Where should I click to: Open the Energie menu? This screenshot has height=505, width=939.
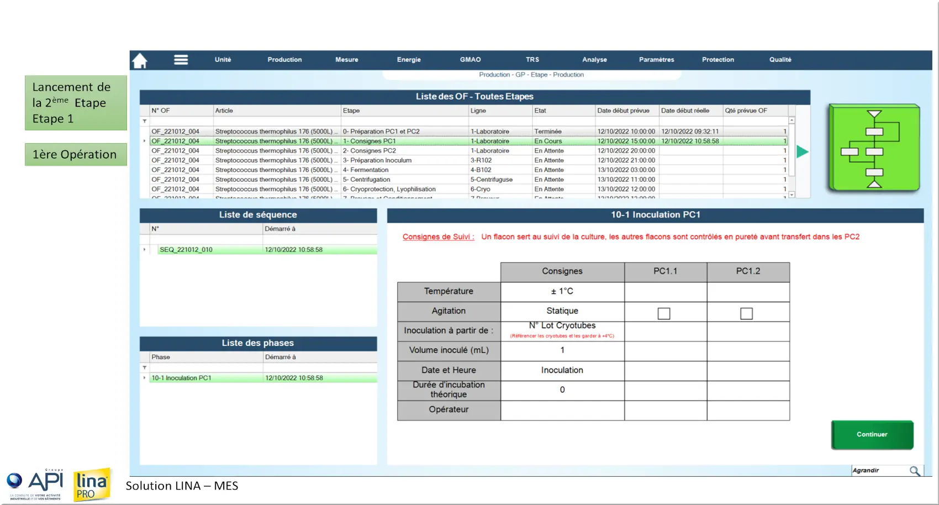click(x=409, y=60)
